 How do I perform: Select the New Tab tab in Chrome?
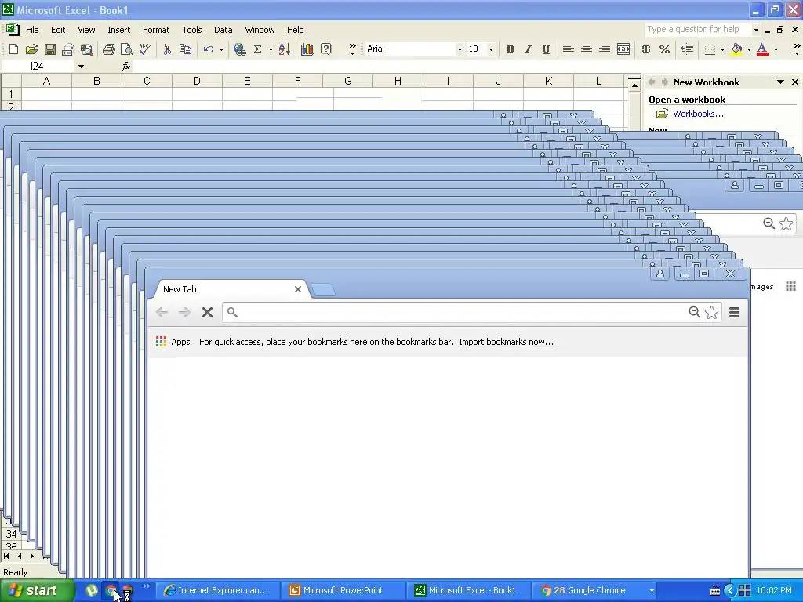[x=230, y=289]
